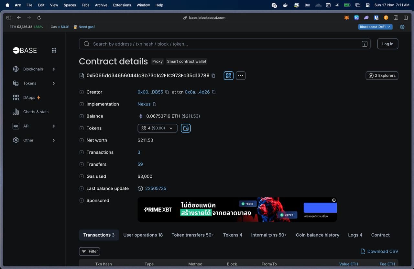Reload the page in Arc
The height and width of the screenshot is (269, 414).
click(39, 18)
